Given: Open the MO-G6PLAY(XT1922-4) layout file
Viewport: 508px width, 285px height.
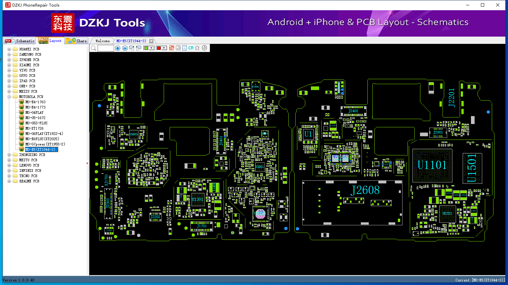Looking at the screenshot, I should pyautogui.click(x=44, y=134).
